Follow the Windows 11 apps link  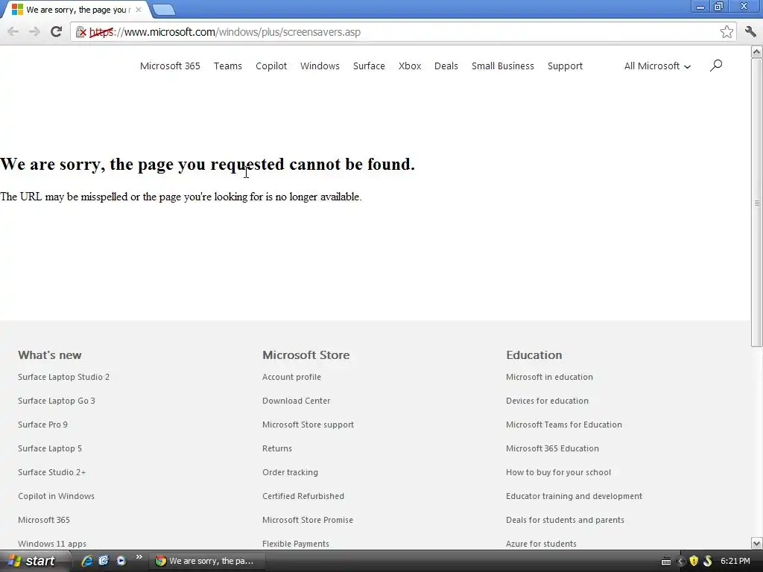tap(52, 544)
